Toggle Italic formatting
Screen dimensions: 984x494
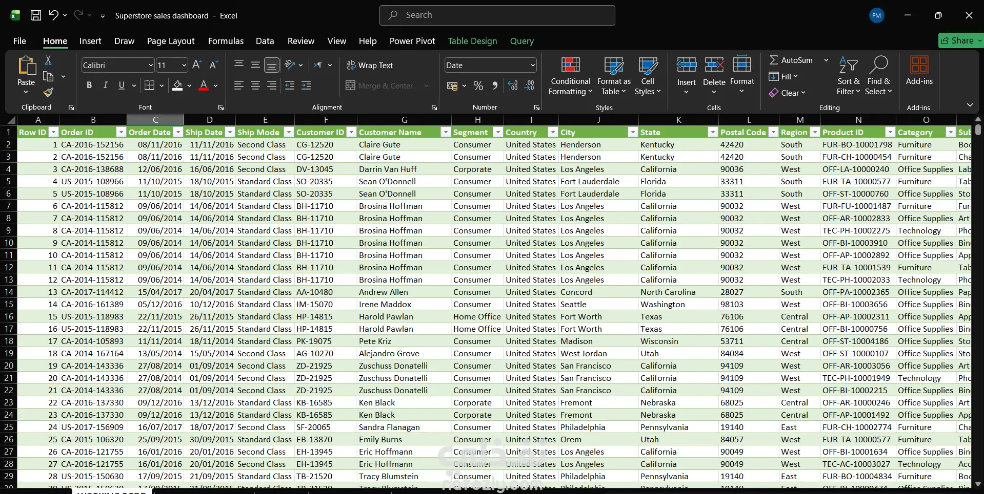(105, 85)
